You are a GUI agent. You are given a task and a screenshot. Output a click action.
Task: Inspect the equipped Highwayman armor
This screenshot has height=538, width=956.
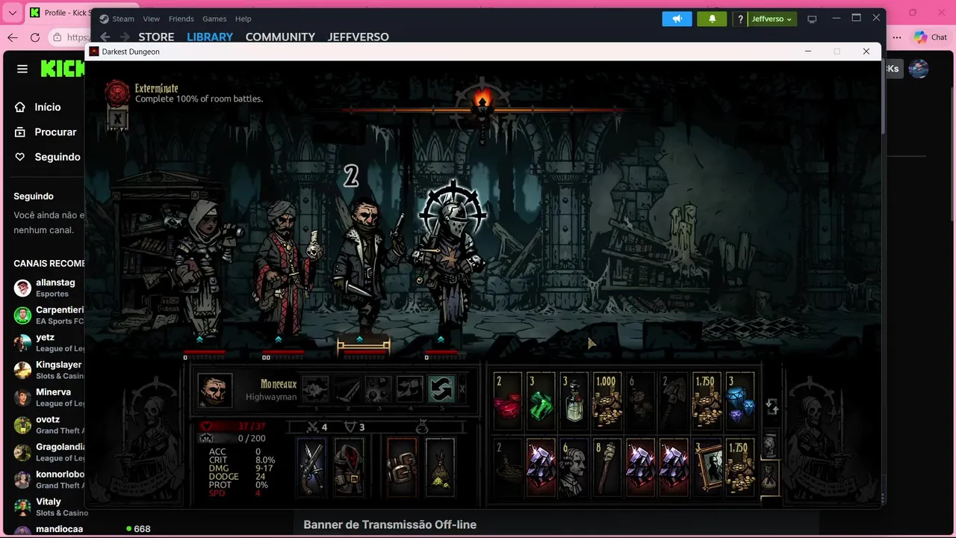[x=348, y=467]
